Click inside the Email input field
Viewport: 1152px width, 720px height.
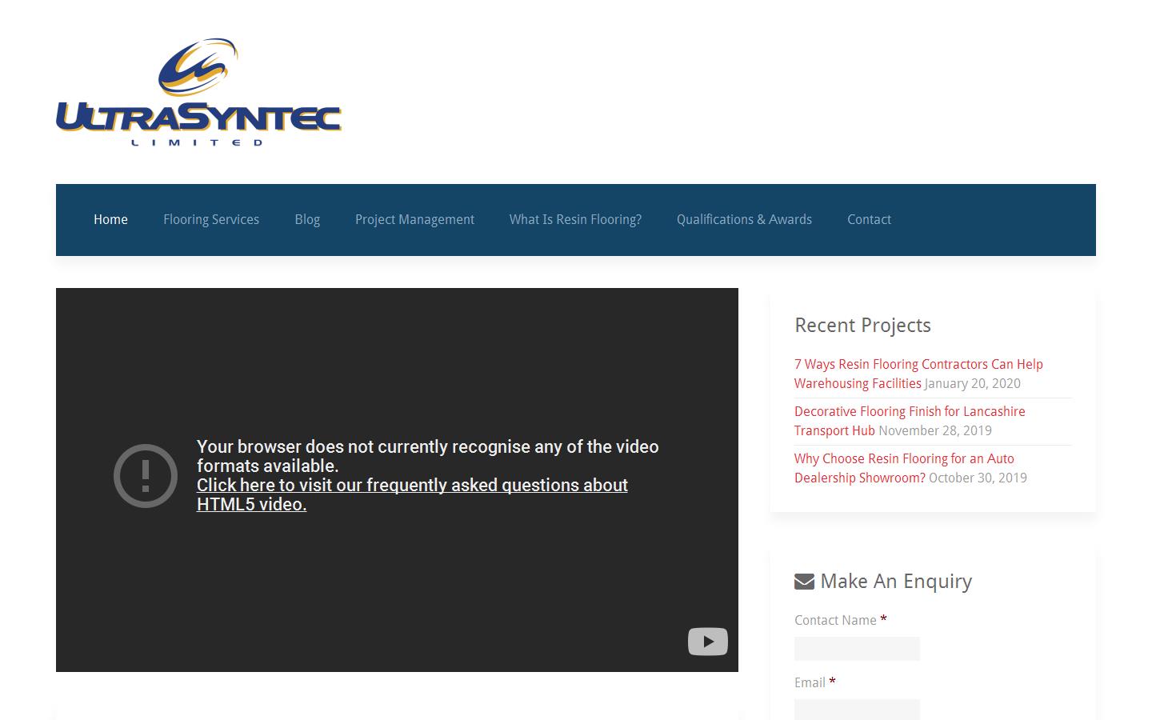point(856,710)
